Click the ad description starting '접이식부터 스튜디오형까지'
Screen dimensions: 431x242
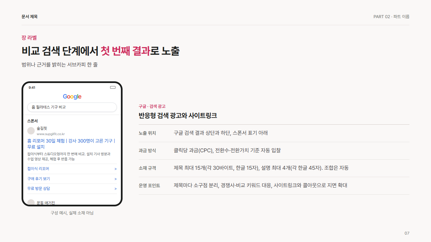[69, 156]
